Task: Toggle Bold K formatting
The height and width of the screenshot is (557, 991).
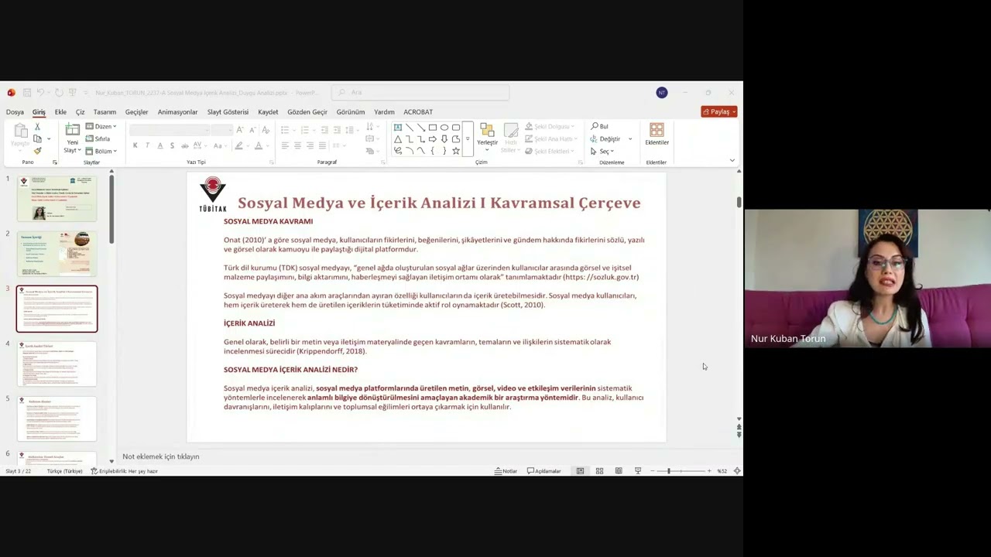Action: (135, 145)
